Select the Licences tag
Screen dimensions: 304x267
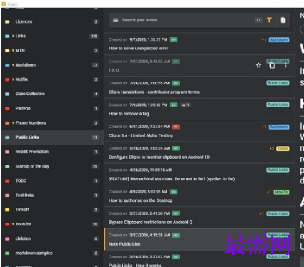52,21
